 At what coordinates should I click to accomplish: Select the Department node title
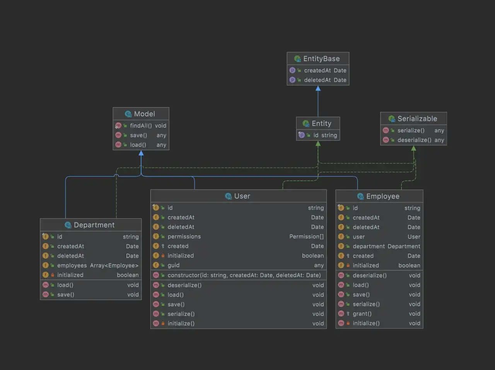(94, 225)
